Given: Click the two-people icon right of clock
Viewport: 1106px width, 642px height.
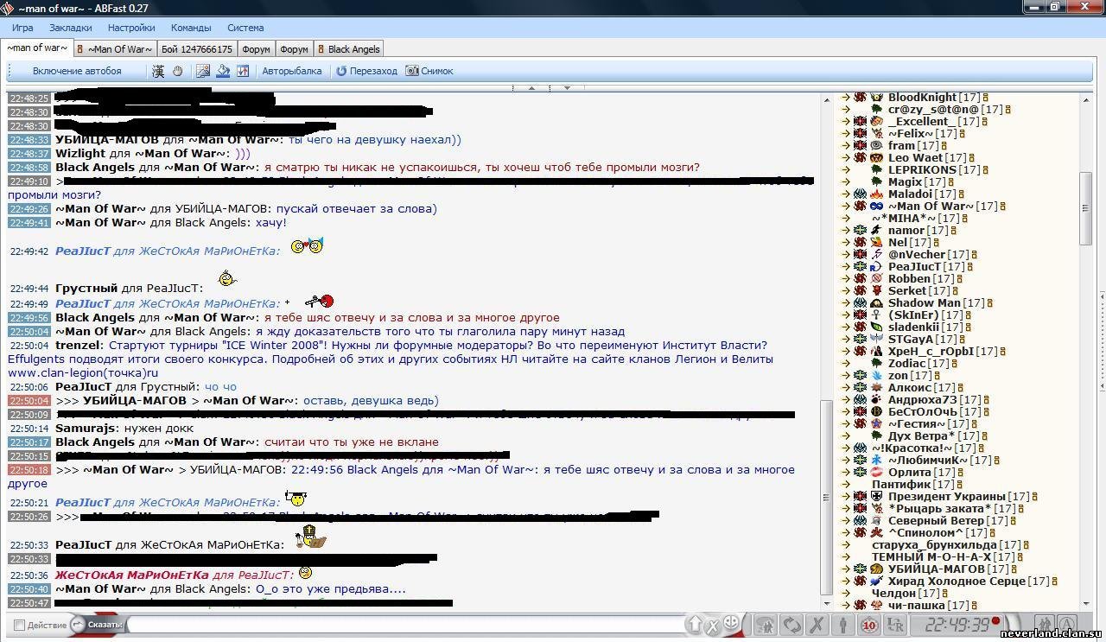Looking at the screenshot, I should click(1045, 624).
